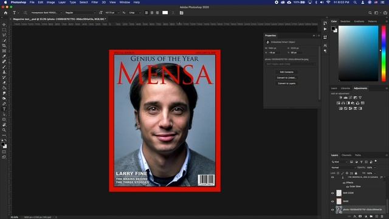Hide the red border layer below BAR CODE

tap(332, 201)
